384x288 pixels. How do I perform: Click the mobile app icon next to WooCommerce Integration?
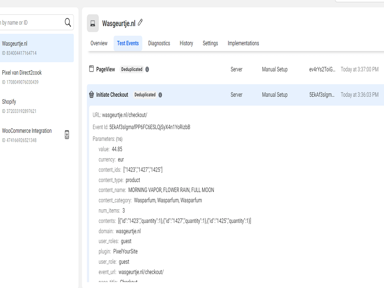pyautogui.click(x=67, y=135)
